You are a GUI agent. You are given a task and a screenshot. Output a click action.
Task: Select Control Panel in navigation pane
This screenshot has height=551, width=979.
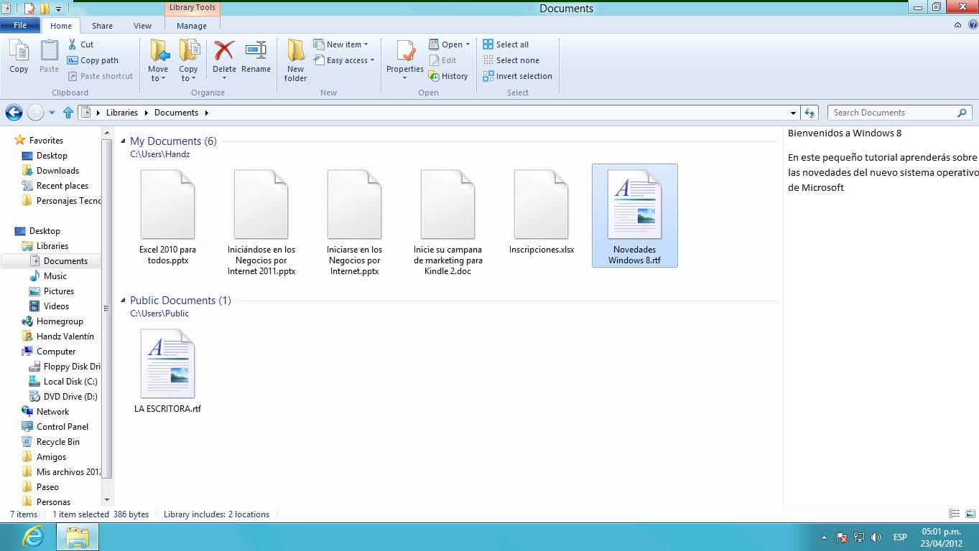[62, 427]
